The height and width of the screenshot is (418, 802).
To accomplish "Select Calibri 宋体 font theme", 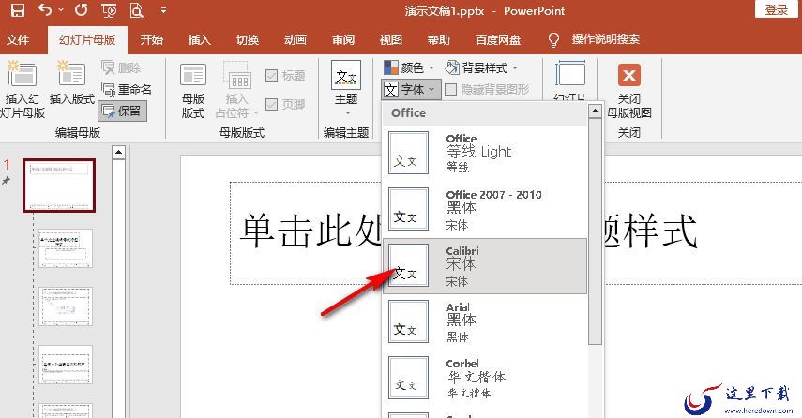I will pos(485,266).
